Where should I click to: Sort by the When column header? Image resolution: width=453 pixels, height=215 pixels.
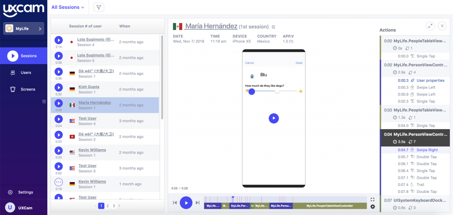[x=124, y=26]
